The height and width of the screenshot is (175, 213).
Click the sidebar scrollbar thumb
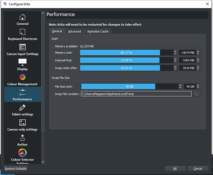click(x=43, y=73)
